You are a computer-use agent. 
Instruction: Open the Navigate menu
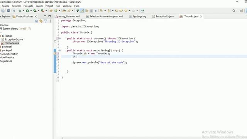tap(28, 6)
